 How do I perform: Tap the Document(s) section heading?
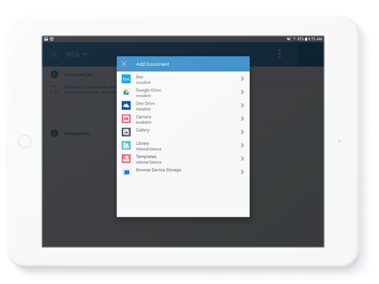tap(78, 75)
